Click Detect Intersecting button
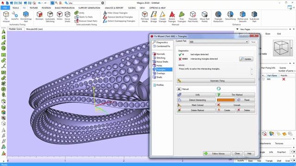Viewport: 296px width, 166px height. [x=196, y=100]
